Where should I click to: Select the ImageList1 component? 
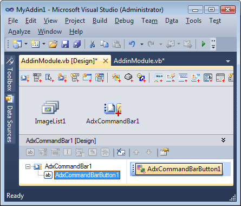[50, 113]
